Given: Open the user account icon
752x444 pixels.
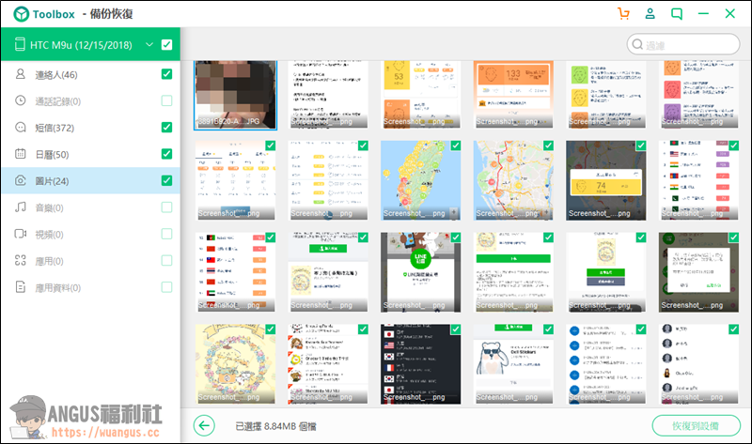Looking at the screenshot, I should tap(650, 14).
